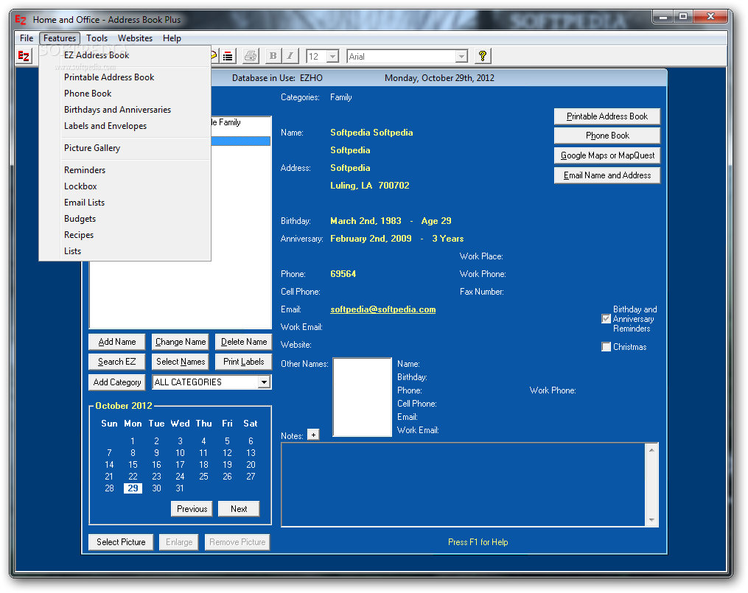Select calendar day 6
748x593 pixels.
[x=251, y=441]
